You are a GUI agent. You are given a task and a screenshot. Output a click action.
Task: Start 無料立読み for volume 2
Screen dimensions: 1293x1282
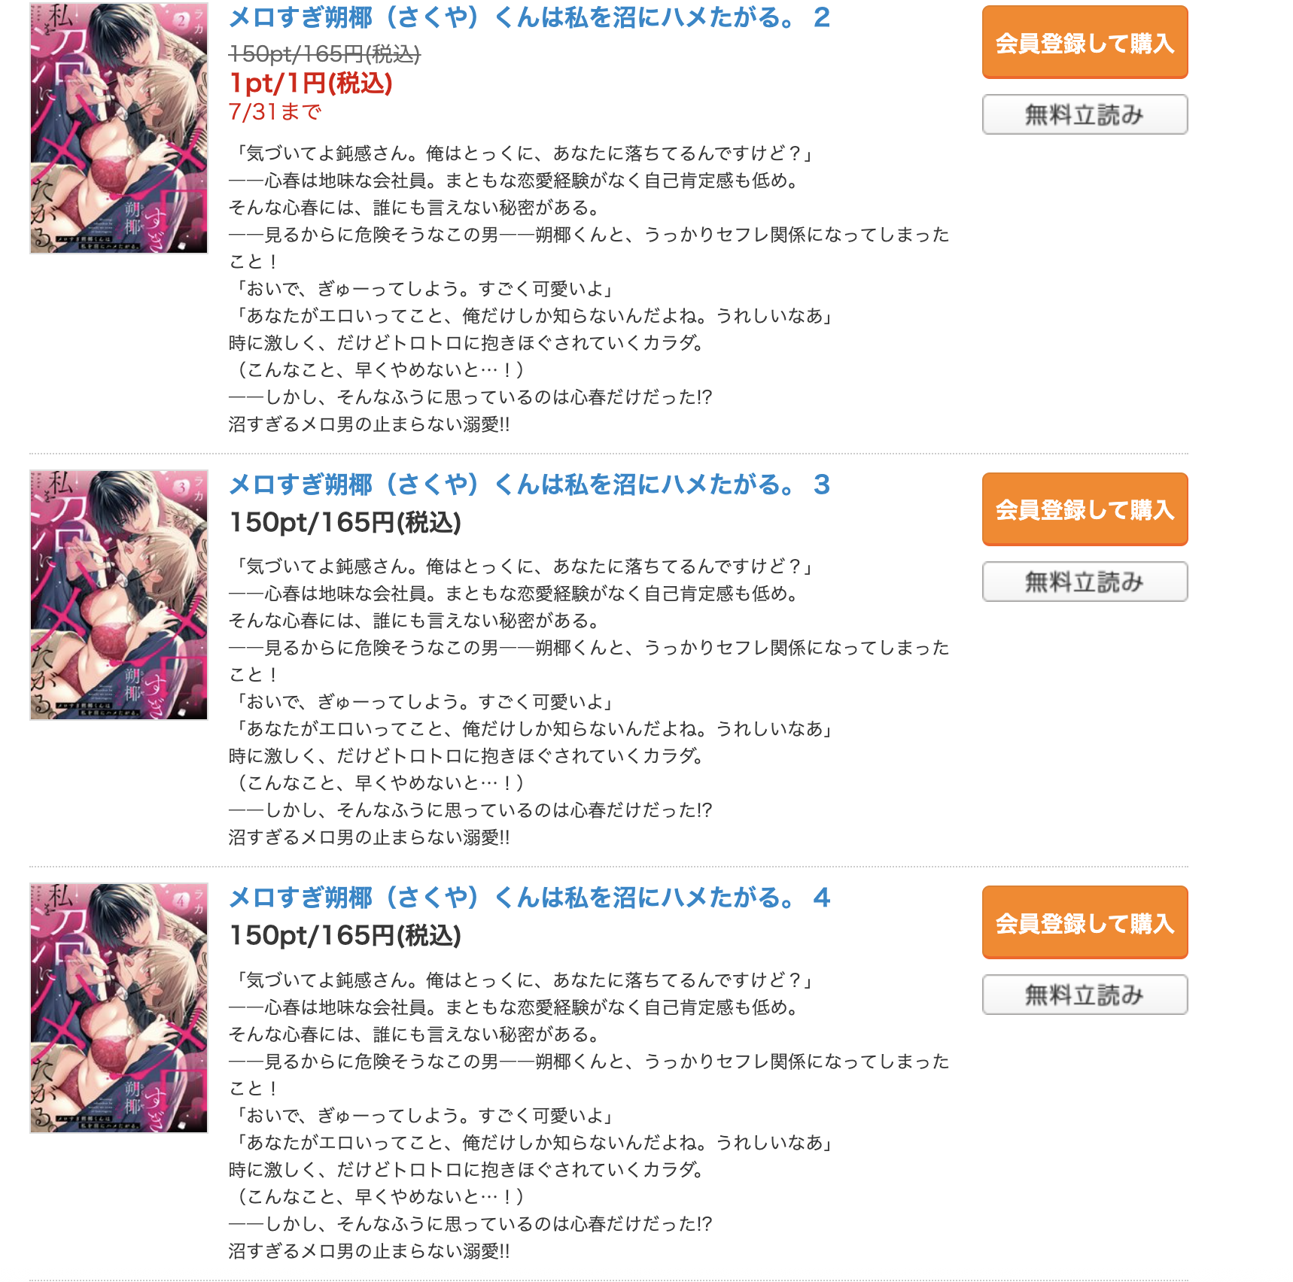tap(1085, 114)
